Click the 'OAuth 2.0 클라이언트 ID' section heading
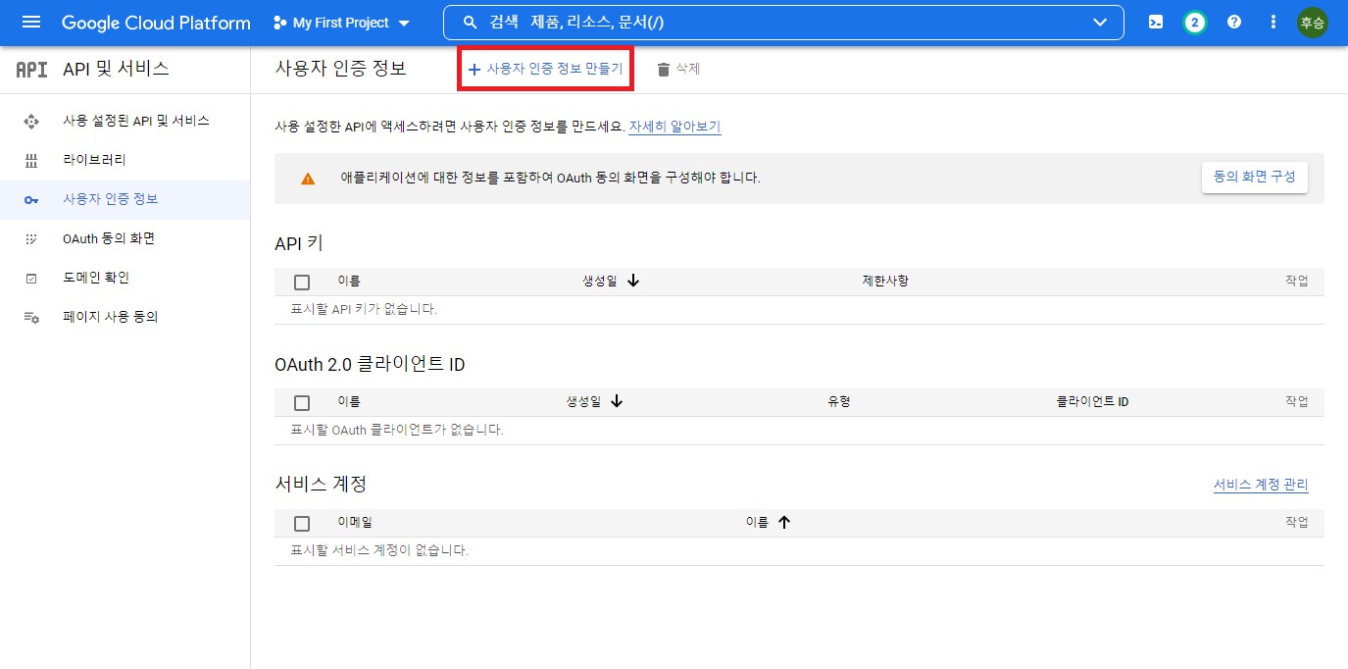 click(x=370, y=364)
